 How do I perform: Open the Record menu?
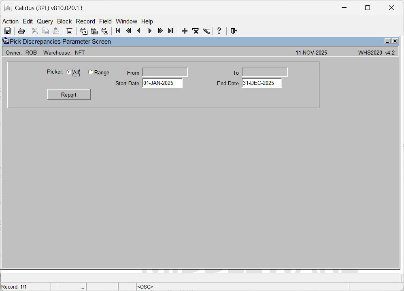coord(85,21)
